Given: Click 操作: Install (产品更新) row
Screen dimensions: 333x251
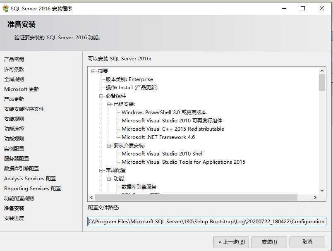Looking at the screenshot, I should (132, 88).
